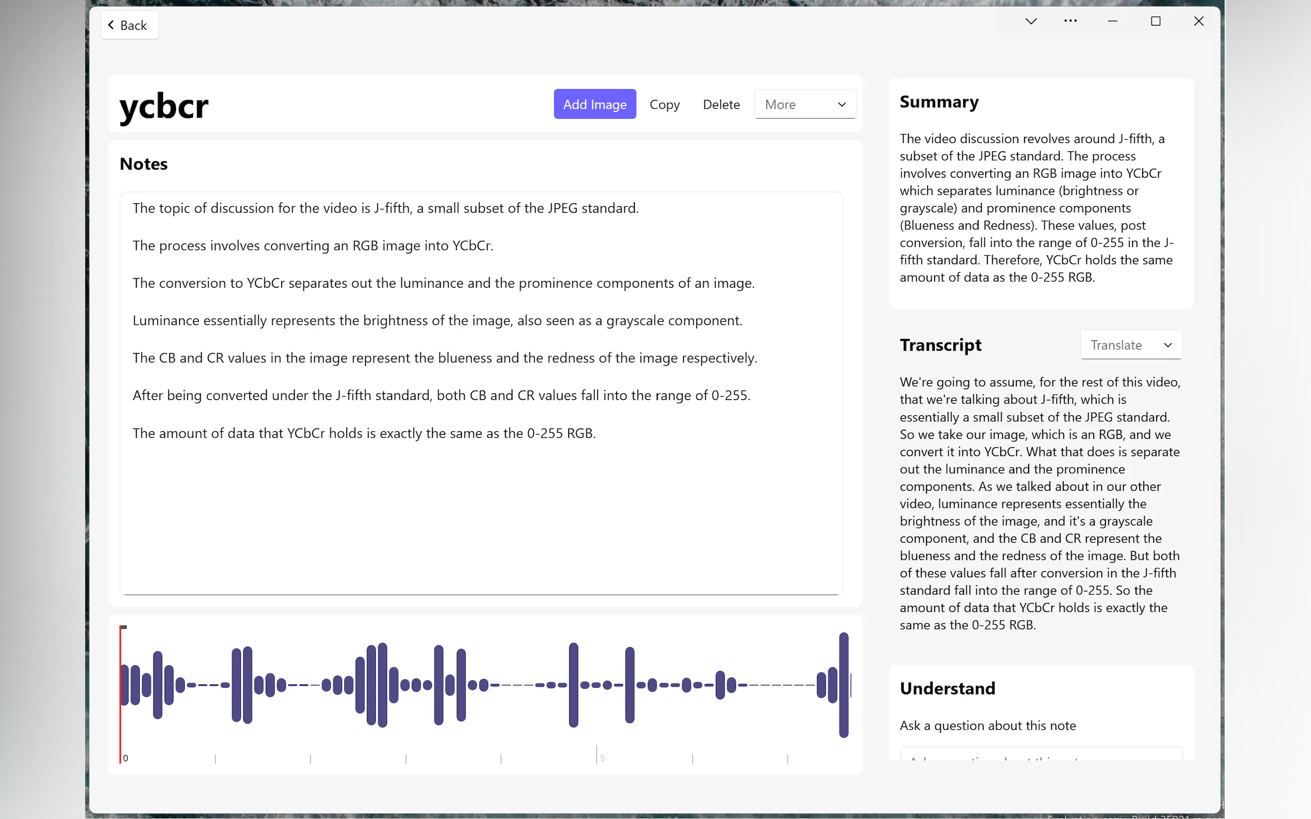The width and height of the screenshot is (1311, 819).
Task: Expand the More dropdown
Action: tap(805, 104)
